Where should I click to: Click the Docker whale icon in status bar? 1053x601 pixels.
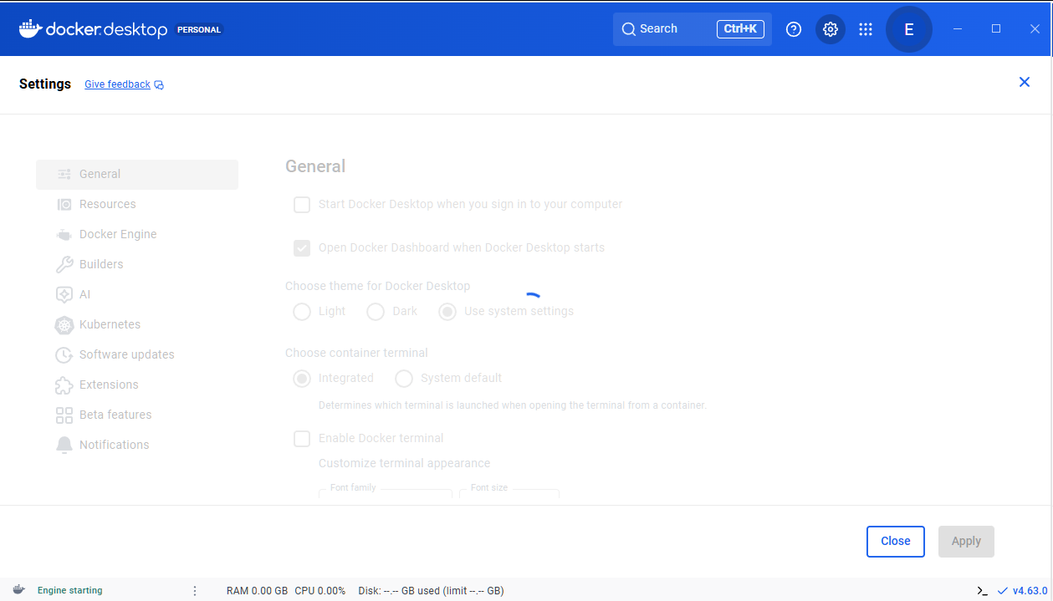coord(18,590)
